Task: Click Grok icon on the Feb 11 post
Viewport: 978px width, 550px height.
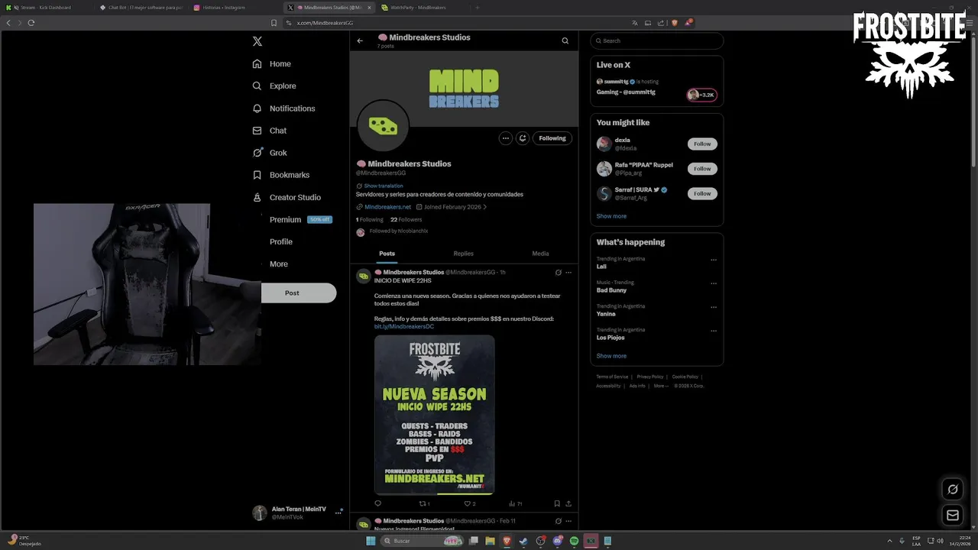Action: [x=559, y=521]
